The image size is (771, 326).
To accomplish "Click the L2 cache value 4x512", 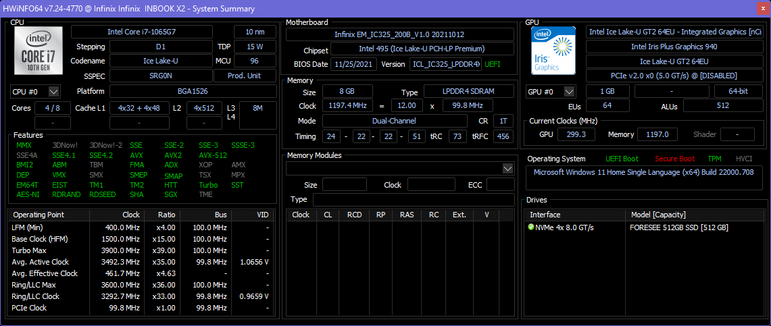I will coord(204,108).
